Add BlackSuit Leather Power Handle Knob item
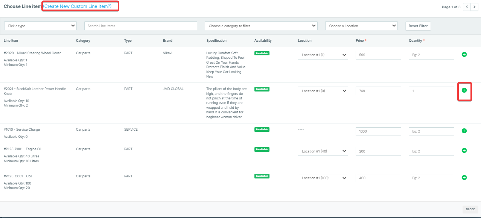This screenshot has height=218, width=481. pos(464,90)
